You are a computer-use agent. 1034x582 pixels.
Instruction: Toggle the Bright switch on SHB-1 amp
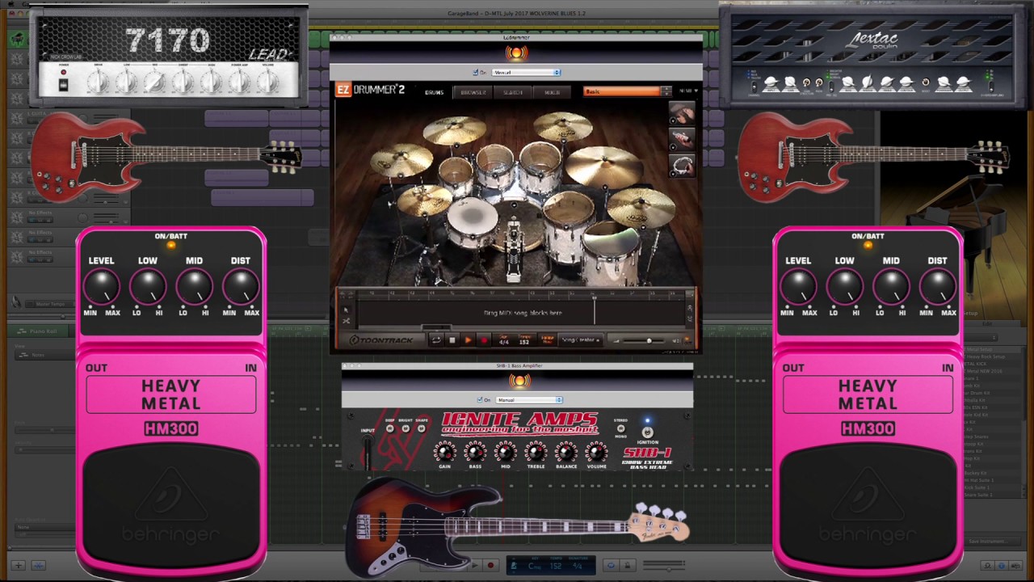coord(406,429)
